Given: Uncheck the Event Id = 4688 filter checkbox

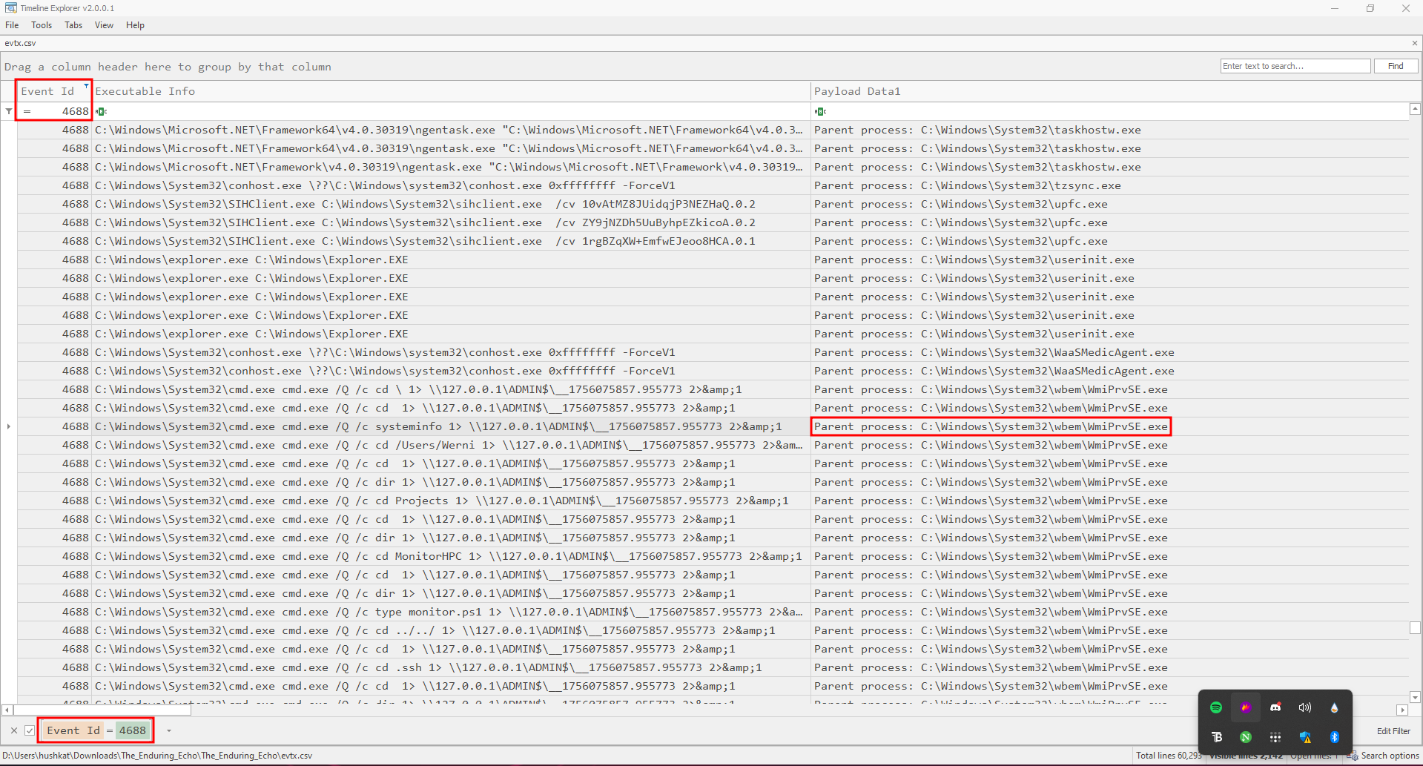Looking at the screenshot, I should point(30,730).
